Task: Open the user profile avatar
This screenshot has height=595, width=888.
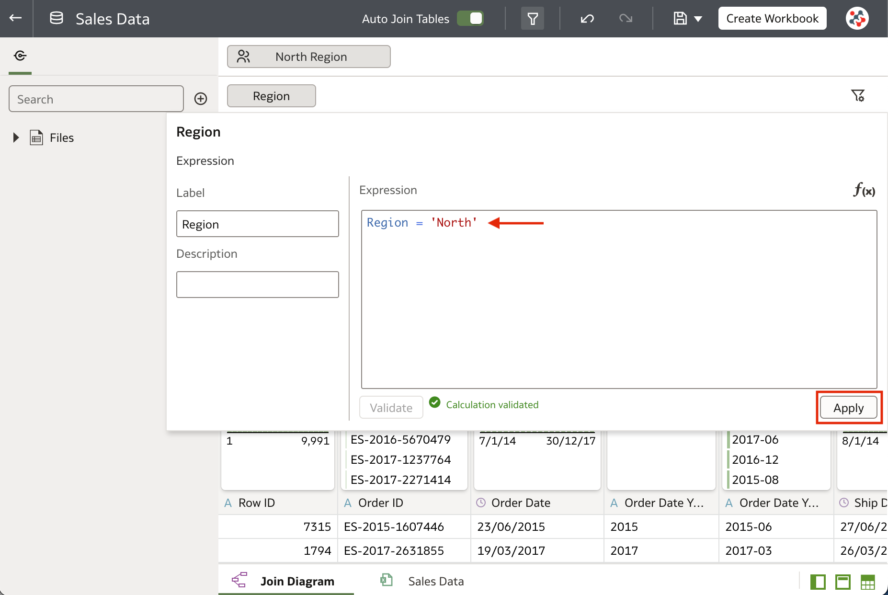Action: pyautogui.click(x=857, y=19)
